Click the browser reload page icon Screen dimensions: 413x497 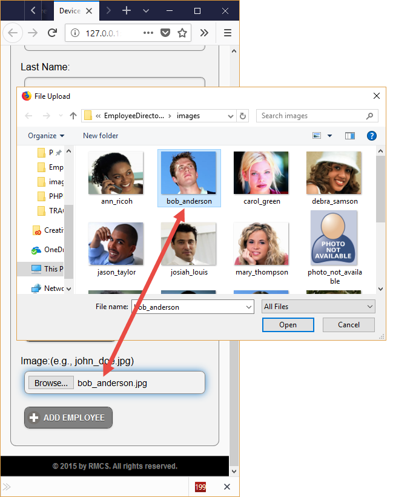coord(53,33)
